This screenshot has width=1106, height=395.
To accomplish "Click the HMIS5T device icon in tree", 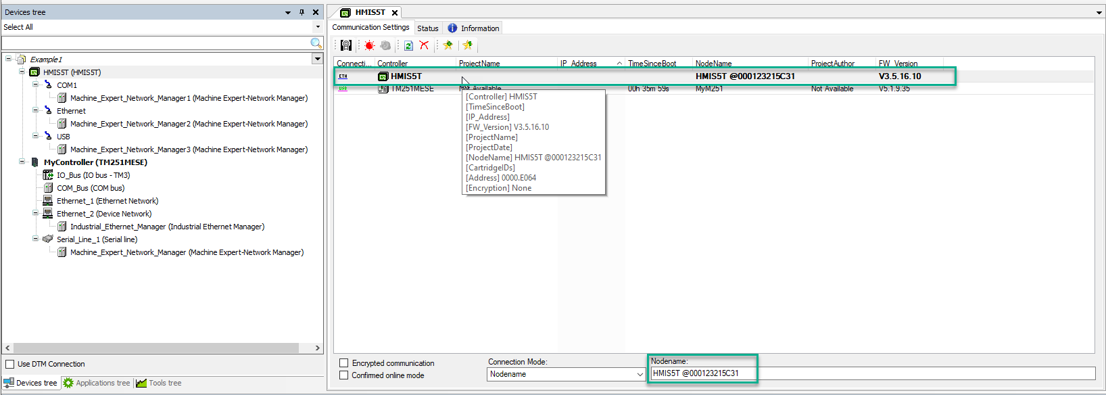I will point(34,72).
